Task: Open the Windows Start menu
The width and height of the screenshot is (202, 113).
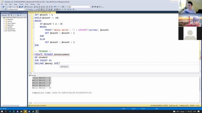Action: click(x=2, y=111)
